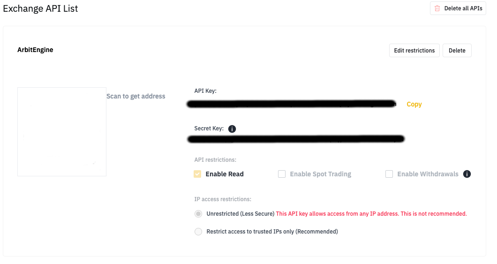Click the trash icon beside Delete all APIs
This screenshot has width=497, height=264.
437,8
